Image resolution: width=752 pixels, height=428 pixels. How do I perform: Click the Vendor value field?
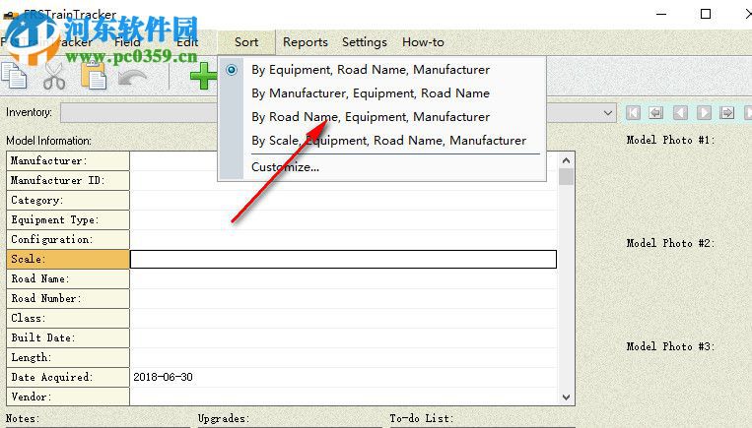click(343, 397)
